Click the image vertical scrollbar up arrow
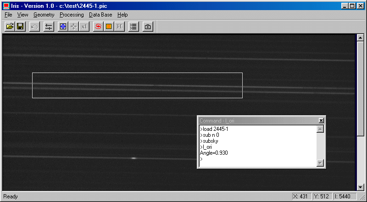The width and height of the screenshot is (367, 202). (x=361, y=38)
